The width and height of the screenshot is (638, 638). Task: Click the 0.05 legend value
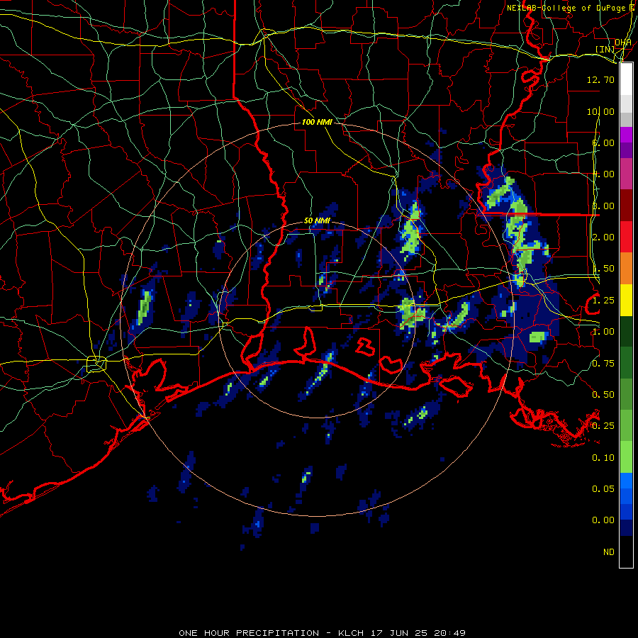pyautogui.click(x=603, y=489)
